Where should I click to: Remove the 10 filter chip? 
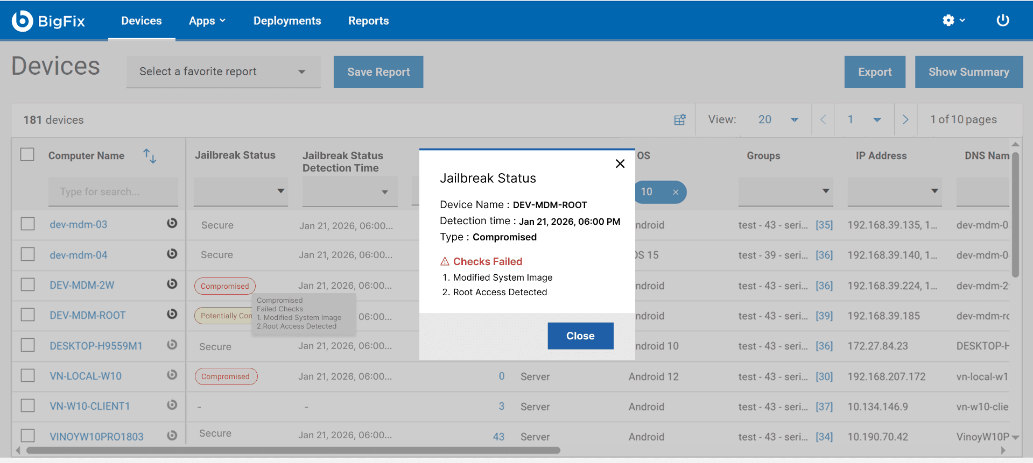tap(676, 192)
